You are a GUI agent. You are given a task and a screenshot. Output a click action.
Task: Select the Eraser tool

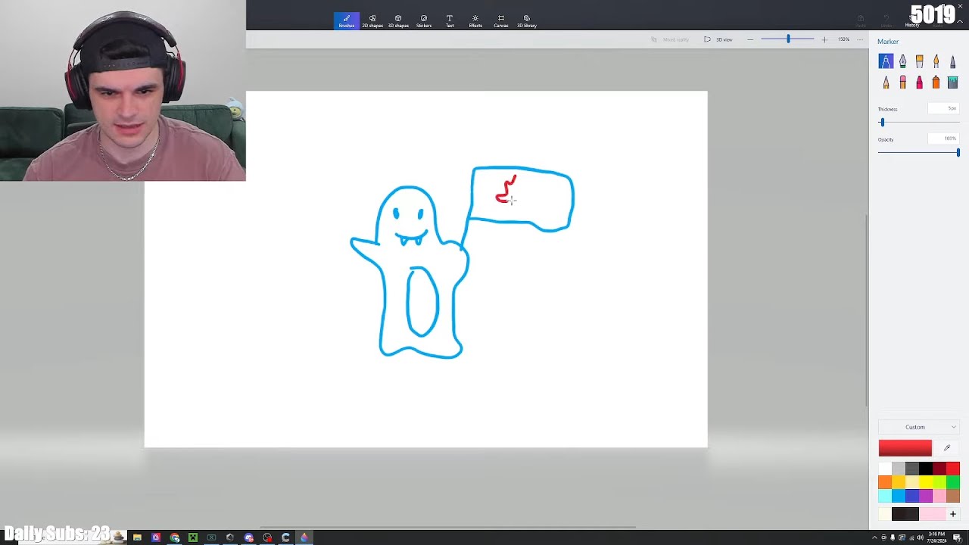(x=902, y=83)
